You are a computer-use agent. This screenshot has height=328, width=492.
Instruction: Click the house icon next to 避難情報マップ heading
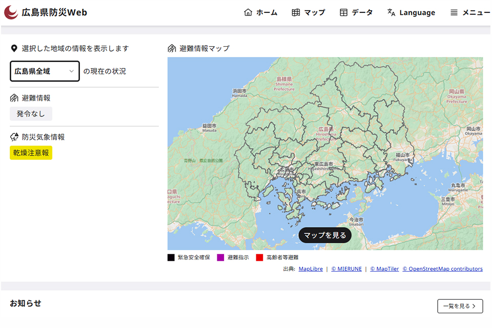170,48
